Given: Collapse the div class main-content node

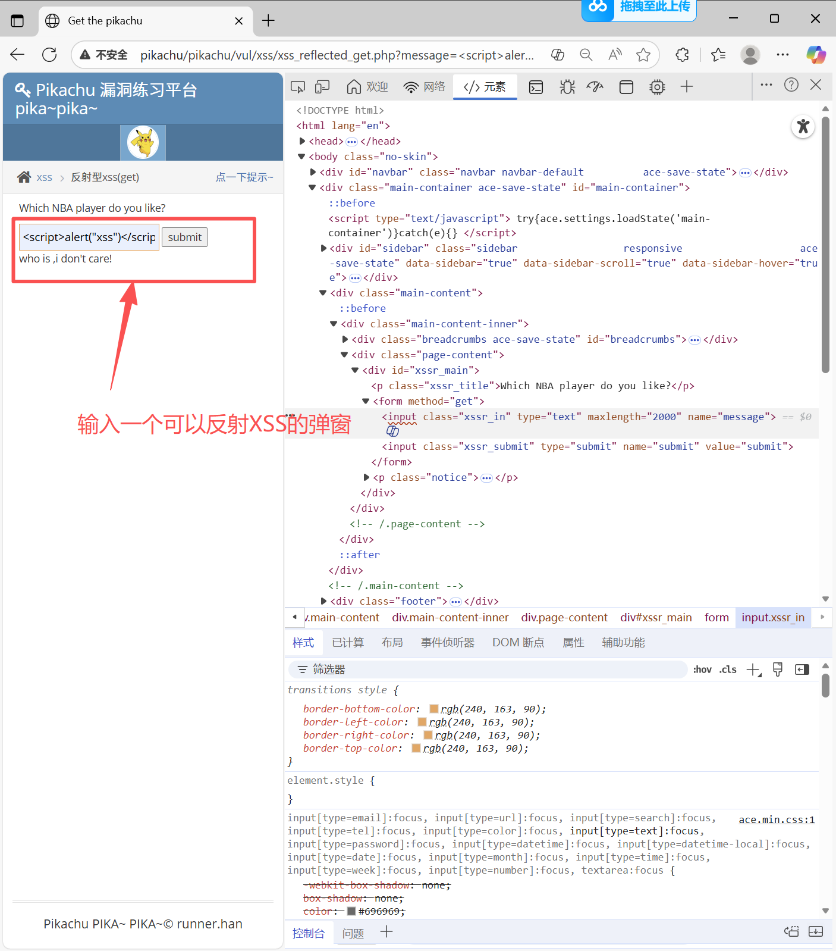Looking at the screenshot, I should [323, 293].
